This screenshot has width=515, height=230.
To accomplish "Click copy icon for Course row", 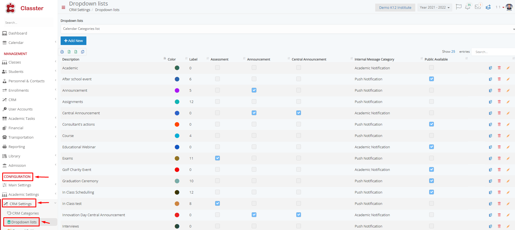I will click(490, 136).
